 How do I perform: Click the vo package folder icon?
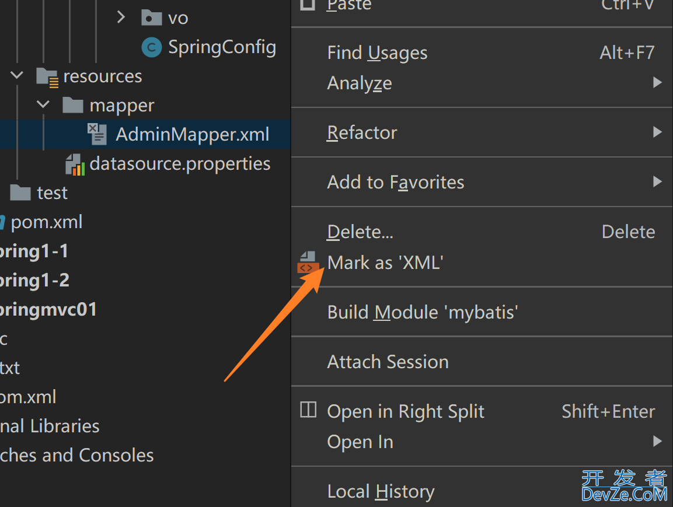(151, 18)
